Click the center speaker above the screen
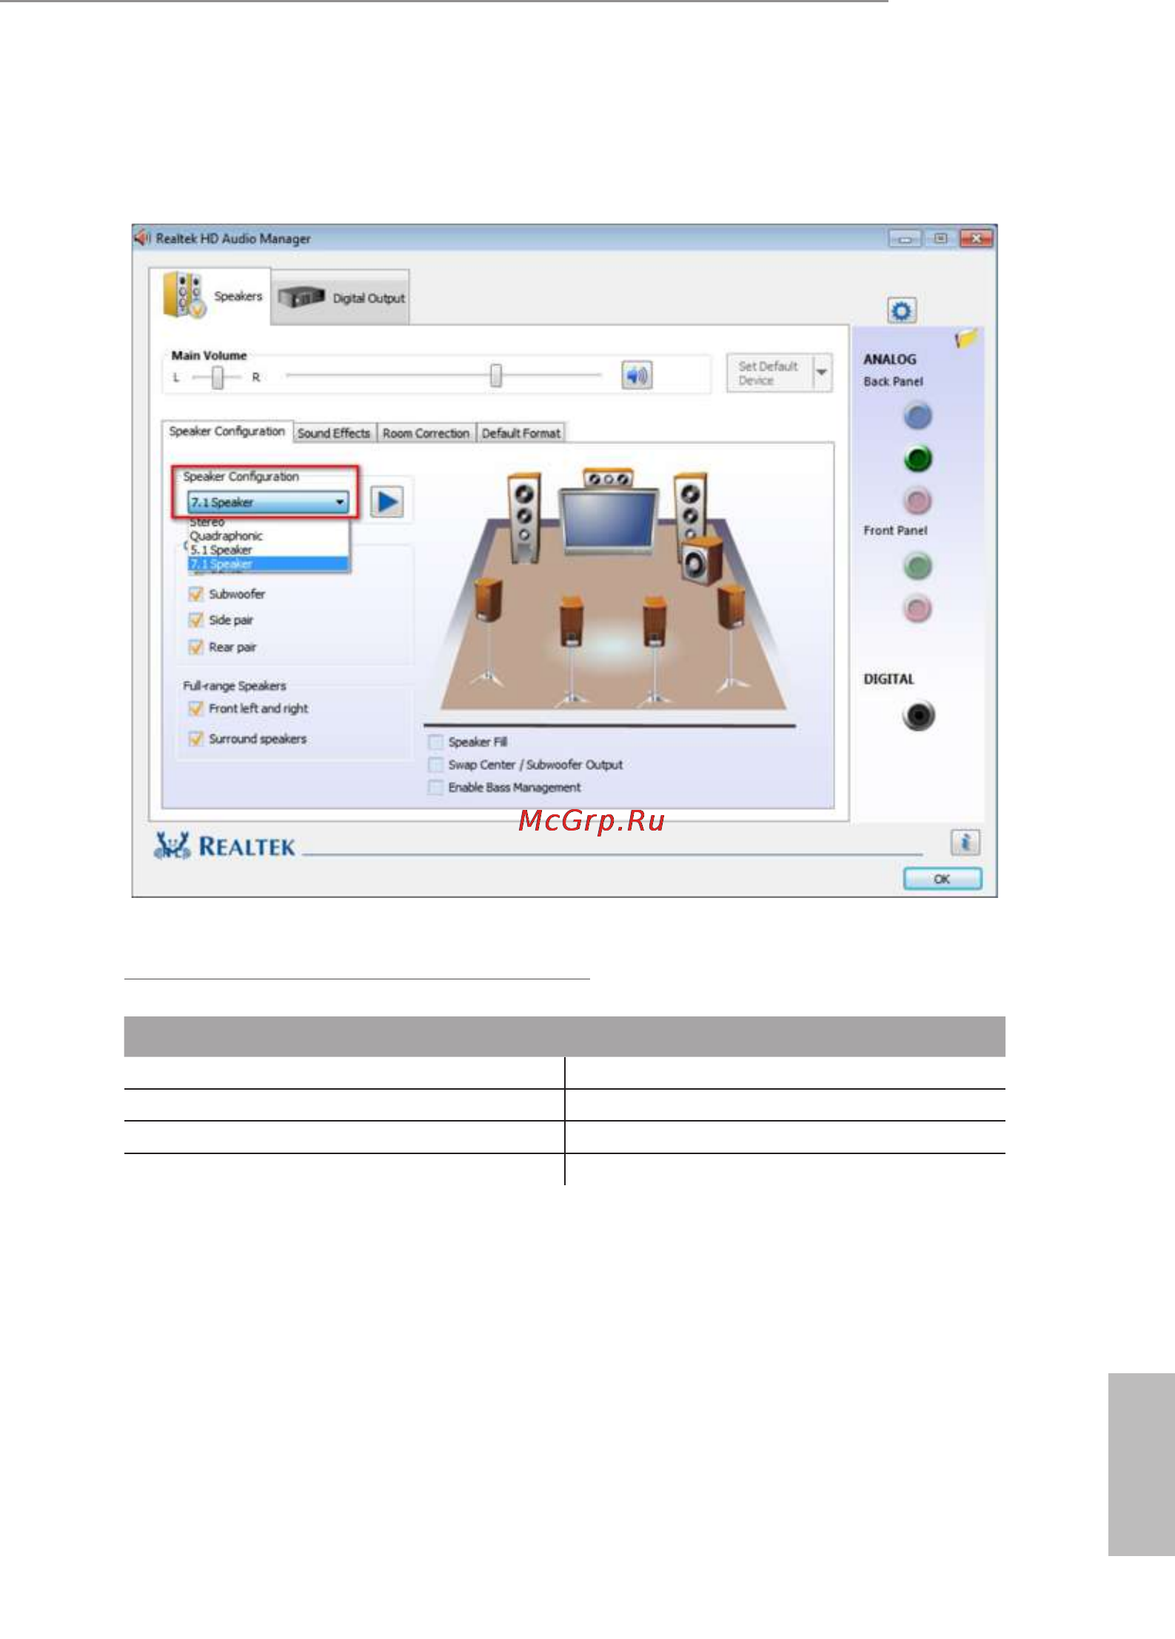The width and height of the screenshot is (1175, 1639). click(x=607, y=478)
